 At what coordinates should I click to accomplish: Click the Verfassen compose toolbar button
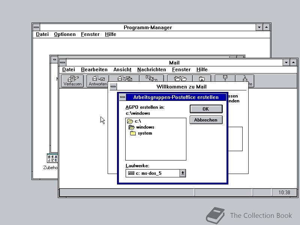[72, 81]
